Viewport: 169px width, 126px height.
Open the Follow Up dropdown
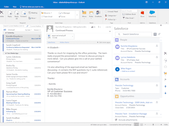click(x=111, y=19)
